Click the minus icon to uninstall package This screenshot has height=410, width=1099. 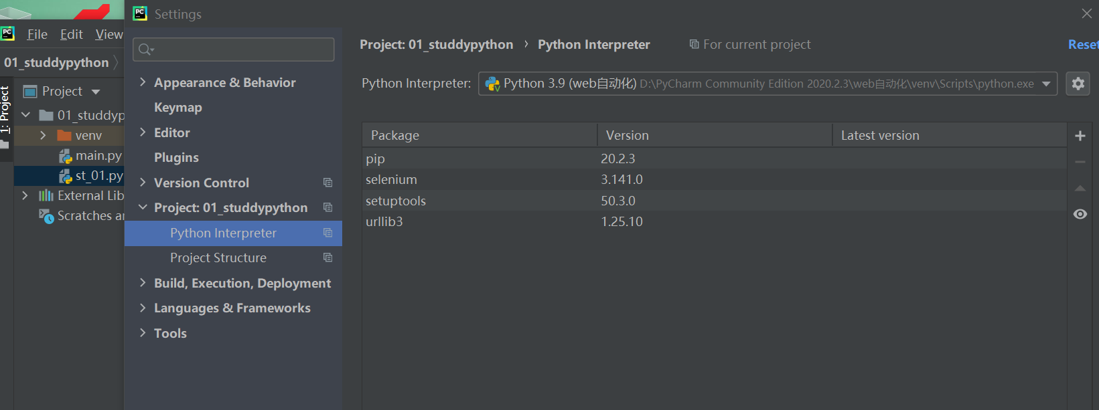pyautogui.click(x=1080, y=162)
